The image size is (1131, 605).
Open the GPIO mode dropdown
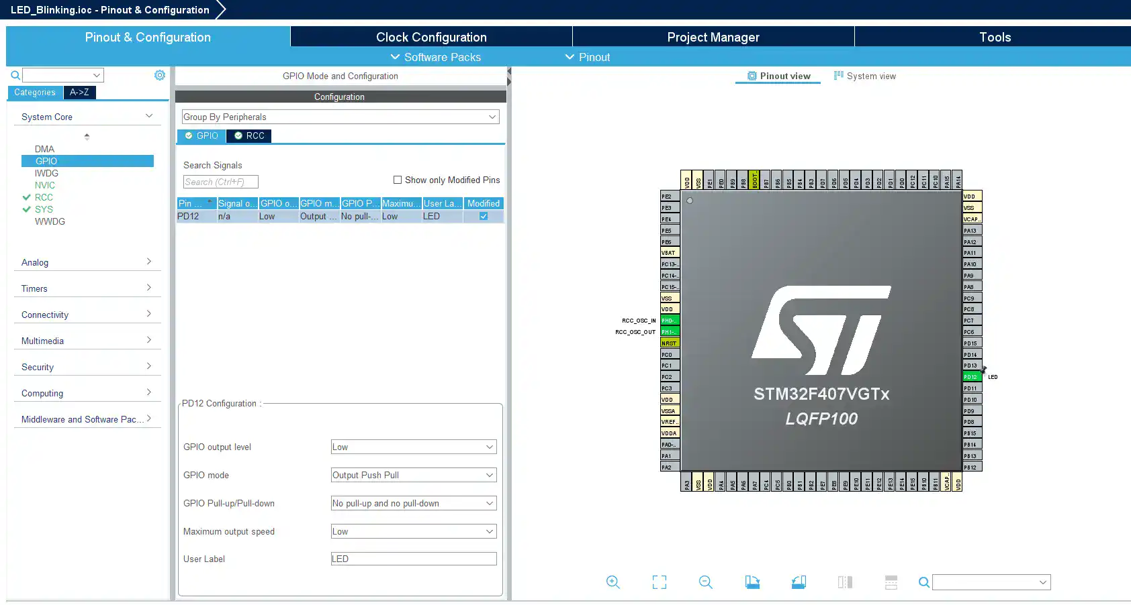click(x=414, y=475)
